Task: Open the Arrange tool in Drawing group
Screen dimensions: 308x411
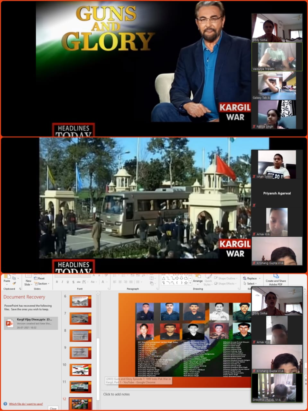Action: [x=198, y=279]
